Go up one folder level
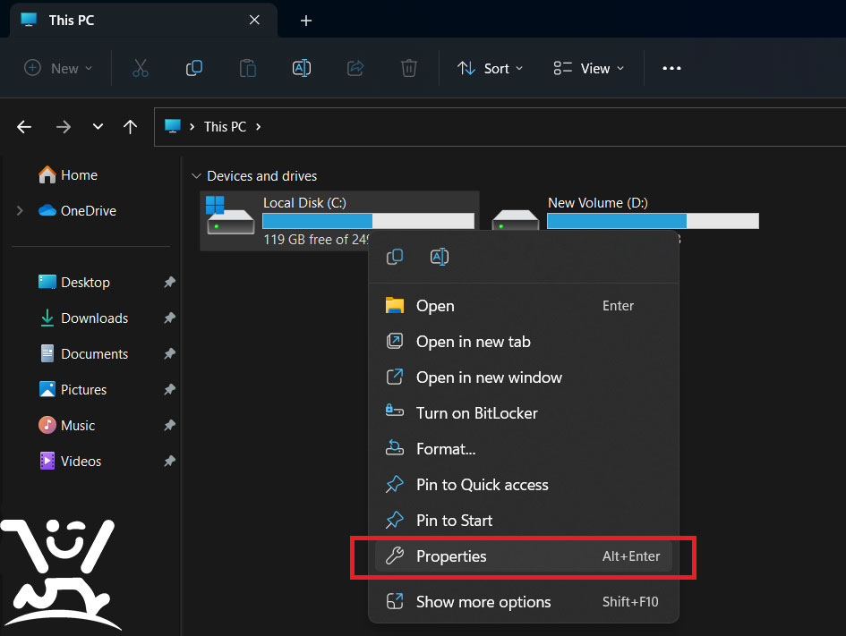Image resolution: width=846 pixels, height=636 pixels. (130, 127)
